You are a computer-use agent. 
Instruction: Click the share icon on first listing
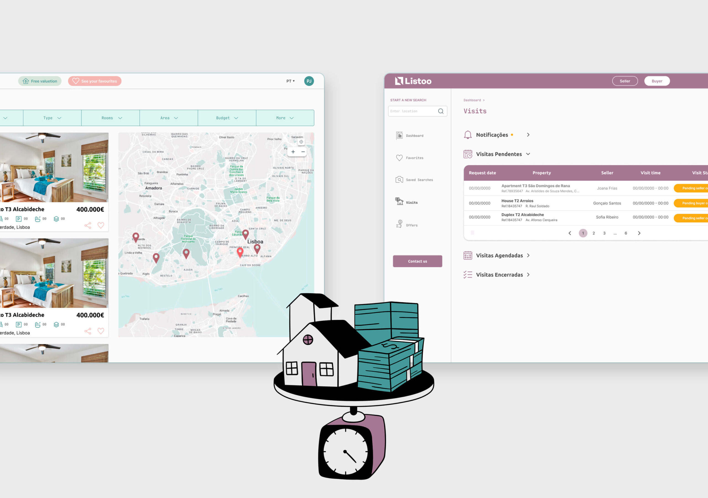(x=88, y=225)
